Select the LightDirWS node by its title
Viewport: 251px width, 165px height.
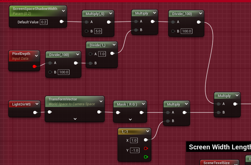click(21, 104)
